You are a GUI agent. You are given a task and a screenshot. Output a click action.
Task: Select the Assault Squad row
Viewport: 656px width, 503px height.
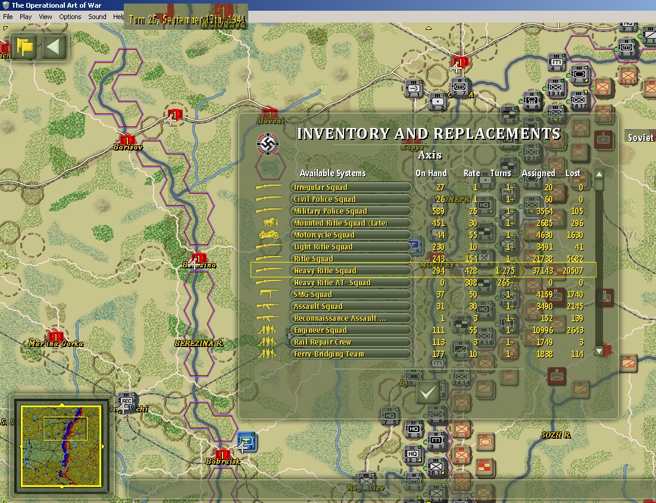click(423, 307)
